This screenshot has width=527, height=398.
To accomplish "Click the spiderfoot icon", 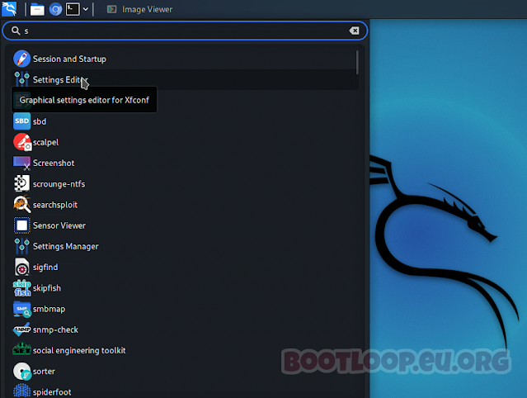I will (21, 391).
